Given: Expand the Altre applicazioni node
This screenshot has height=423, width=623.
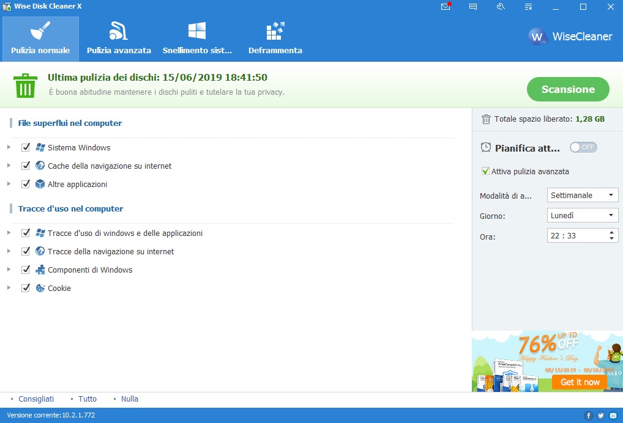Looking at the screenshot, I should tap(9, 184).
